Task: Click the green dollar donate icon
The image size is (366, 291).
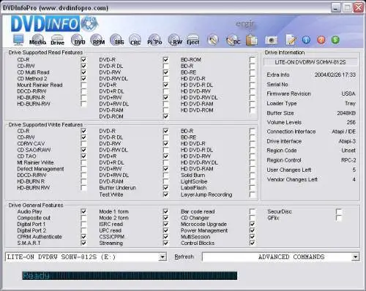Action: point(335,39)
